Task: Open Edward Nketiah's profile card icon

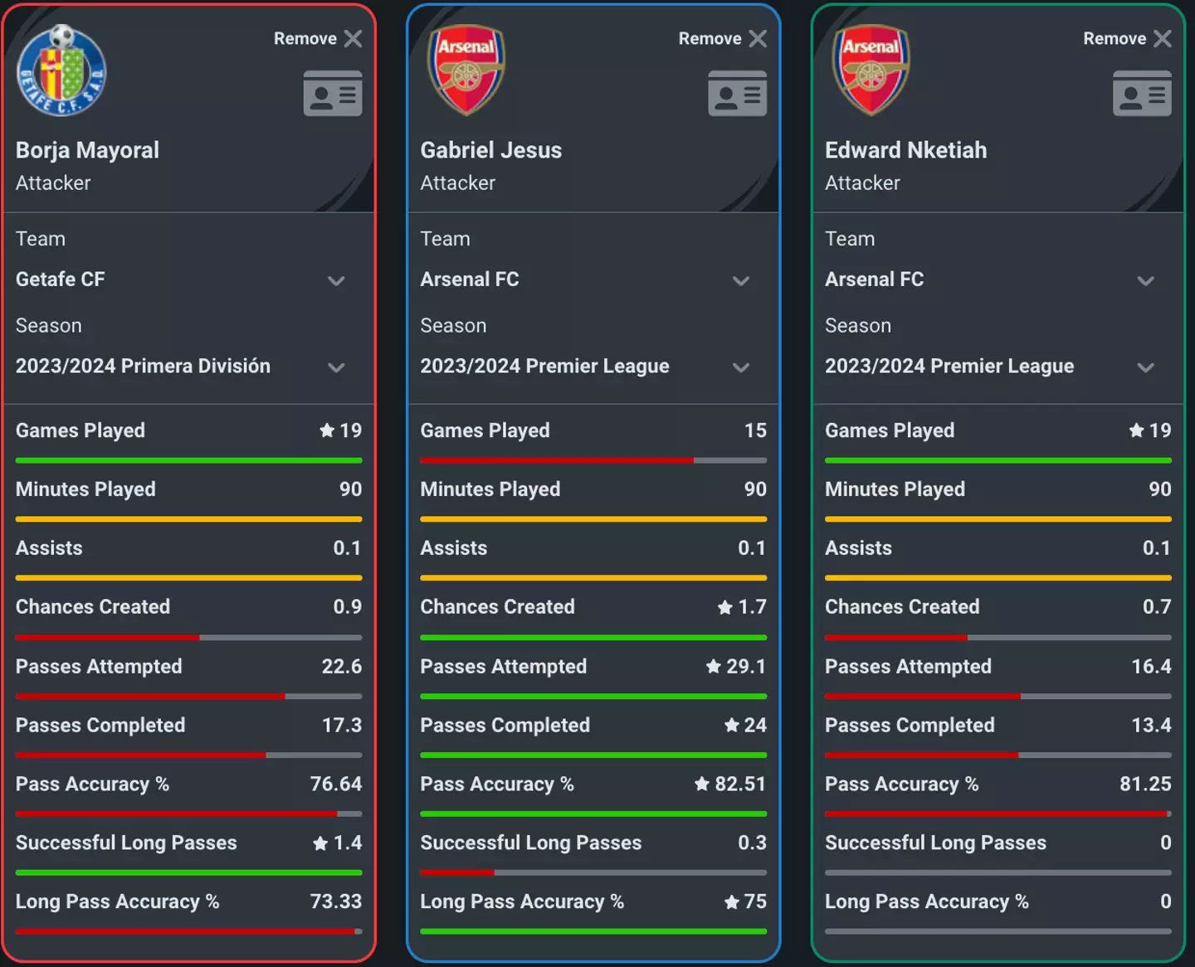Action: pos(1142,94)
